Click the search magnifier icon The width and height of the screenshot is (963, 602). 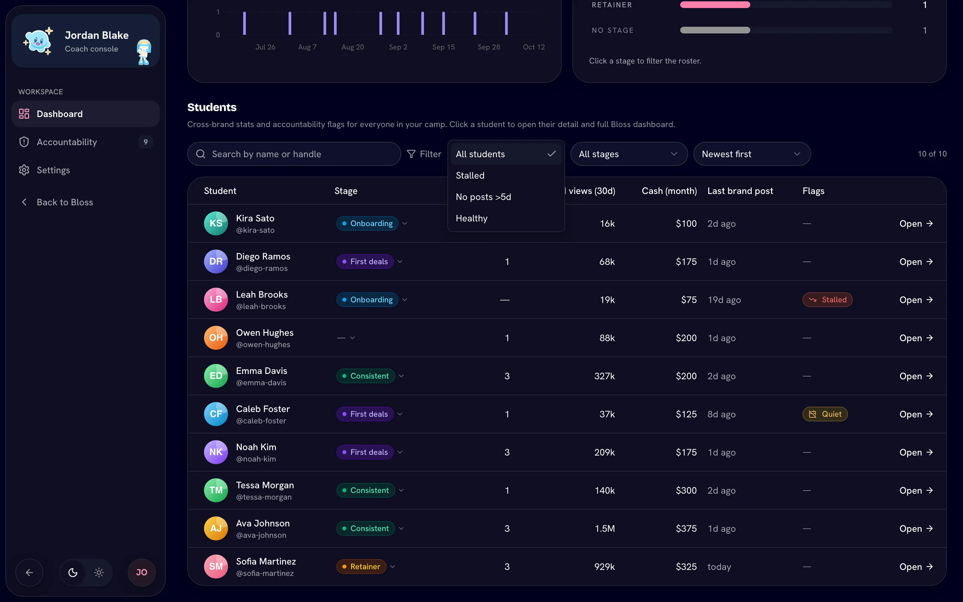click(x=201, y=154)
